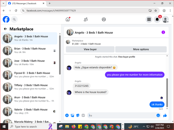The height and width of the screenshot is (130, 174).
Task: Open the emoji picker in message box
Action: pos(158,115)
